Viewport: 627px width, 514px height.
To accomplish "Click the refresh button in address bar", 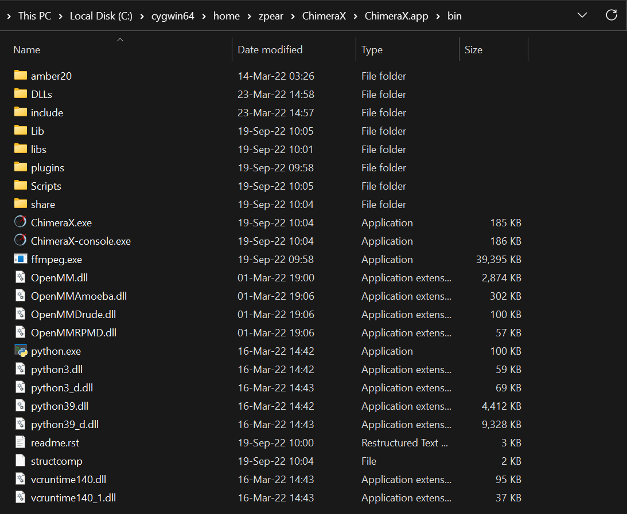I will point(612,15).
